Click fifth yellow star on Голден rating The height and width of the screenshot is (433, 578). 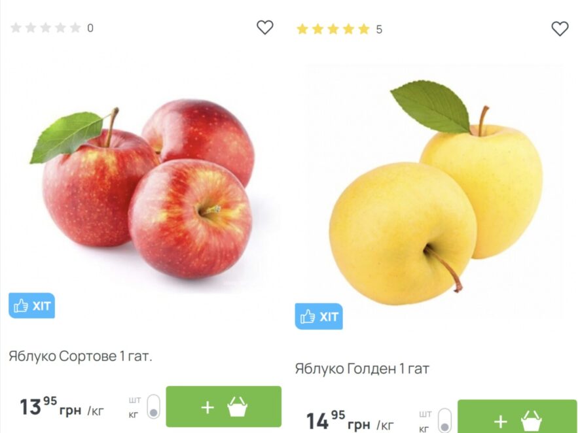(364, 29)
